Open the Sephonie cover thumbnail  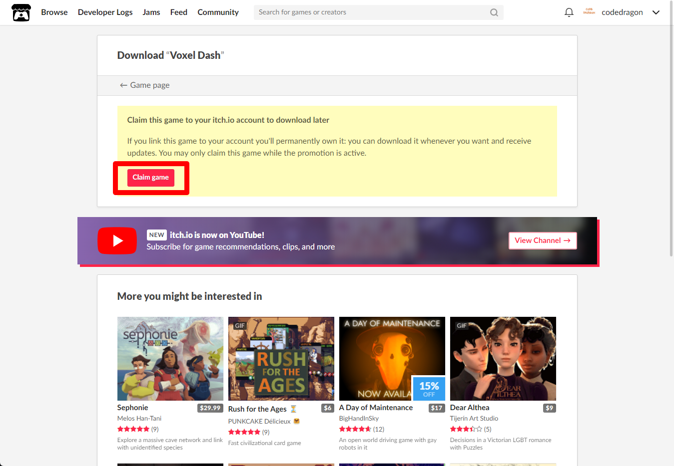pos(170,359)
